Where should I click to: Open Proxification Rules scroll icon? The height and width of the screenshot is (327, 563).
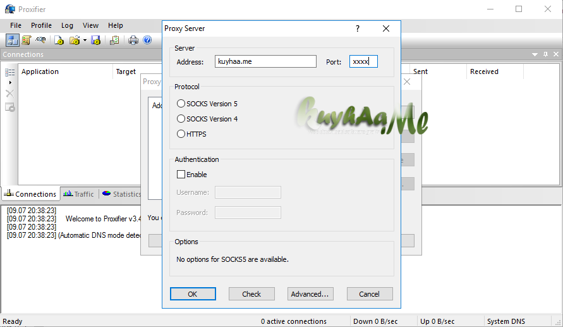coord(26,40)
